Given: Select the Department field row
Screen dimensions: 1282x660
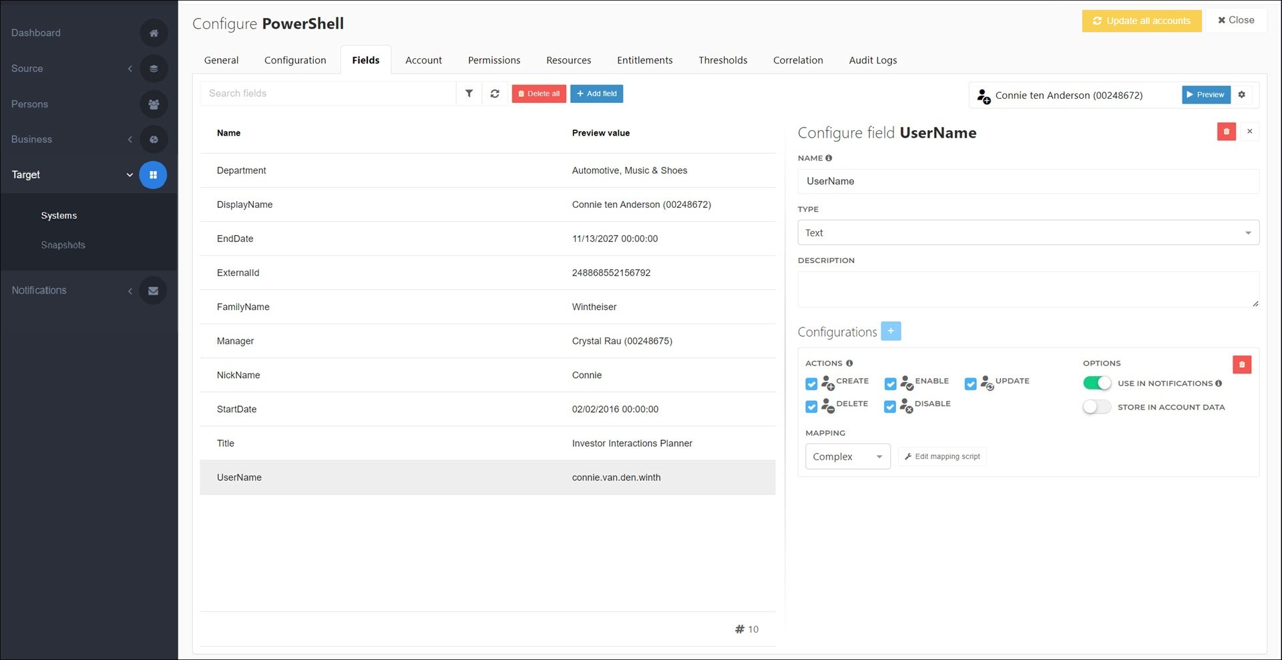Looking at the screenshot, I should (x=487, y=170).
